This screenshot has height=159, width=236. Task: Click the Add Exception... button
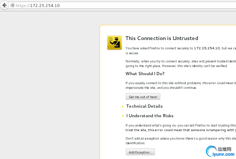(140, 152)
